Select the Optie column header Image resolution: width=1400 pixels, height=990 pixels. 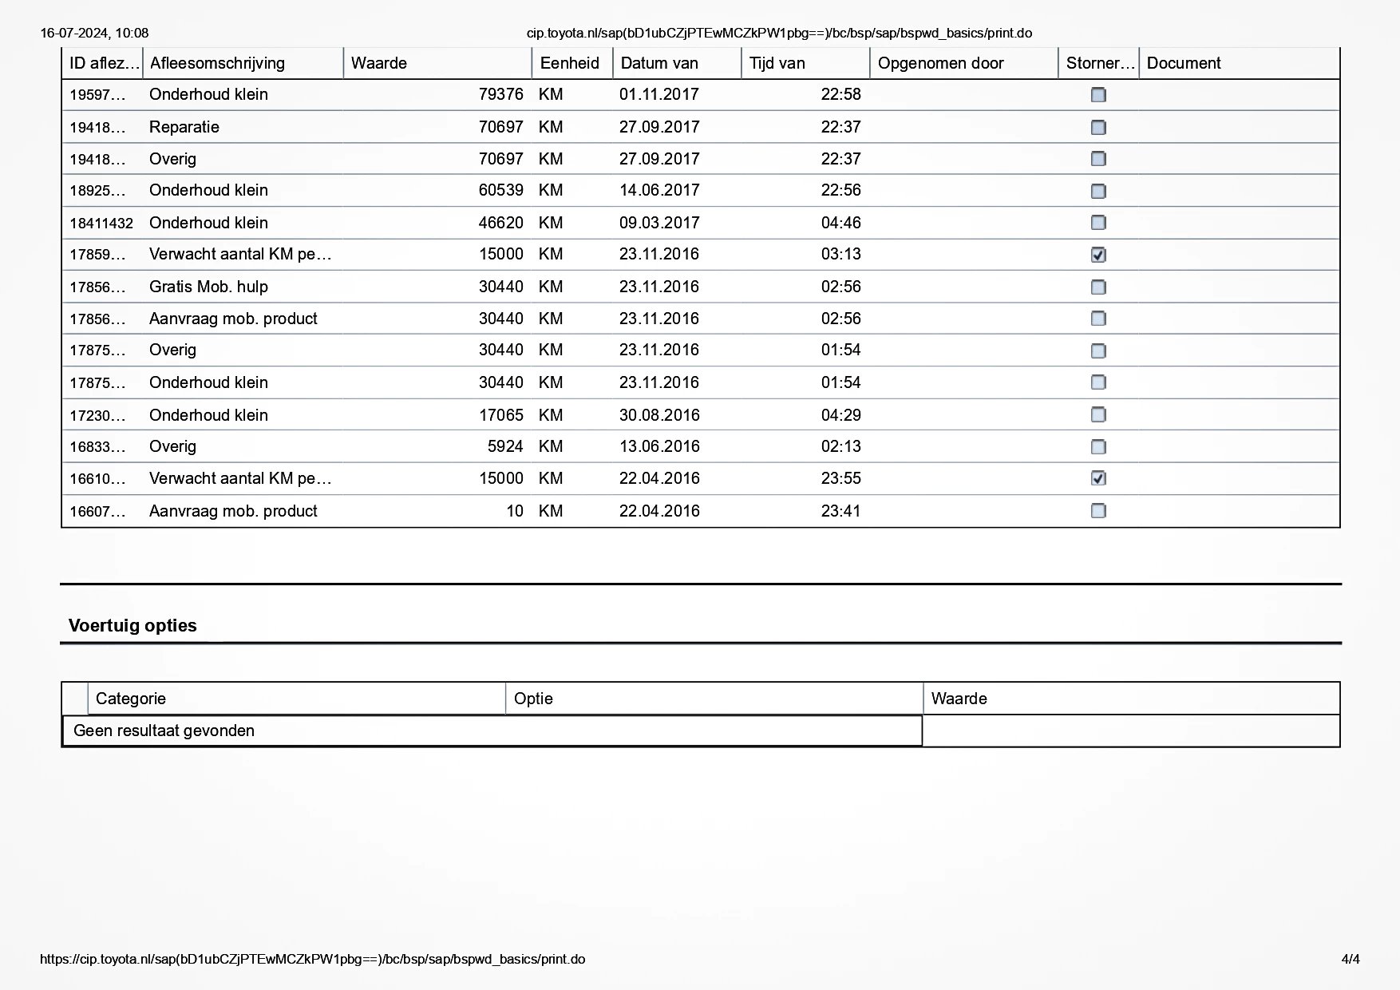[714, 699]
